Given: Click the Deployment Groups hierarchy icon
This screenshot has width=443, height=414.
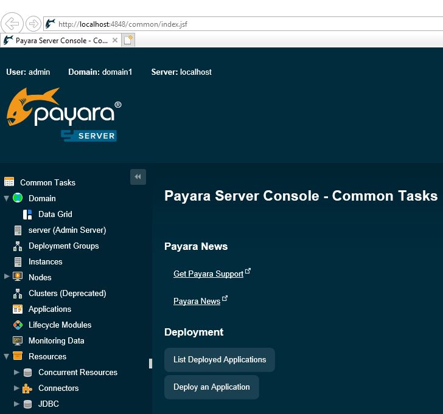Looking at the screenshot, I should (18, 246).
